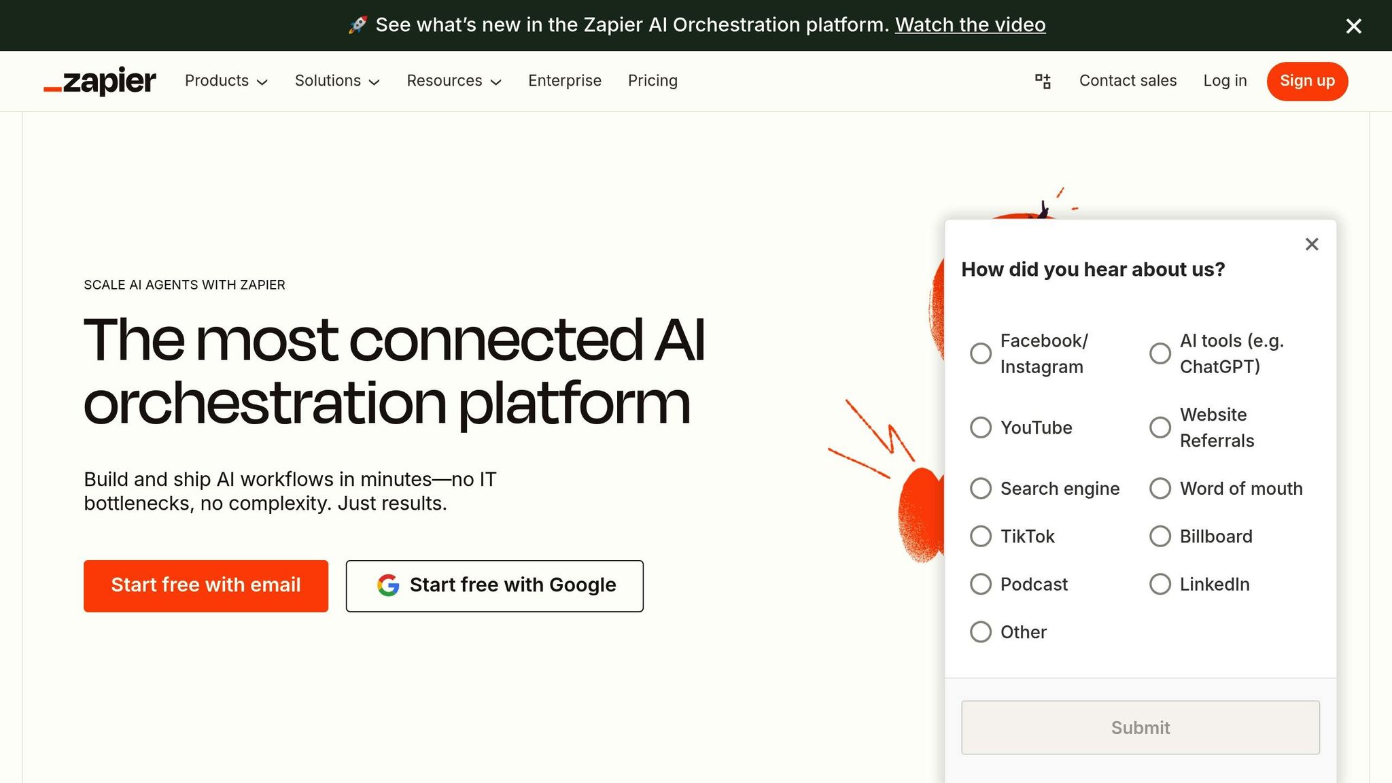Open Watch the video link
This screenshot has width=1392, height=783.
(971, 24)
